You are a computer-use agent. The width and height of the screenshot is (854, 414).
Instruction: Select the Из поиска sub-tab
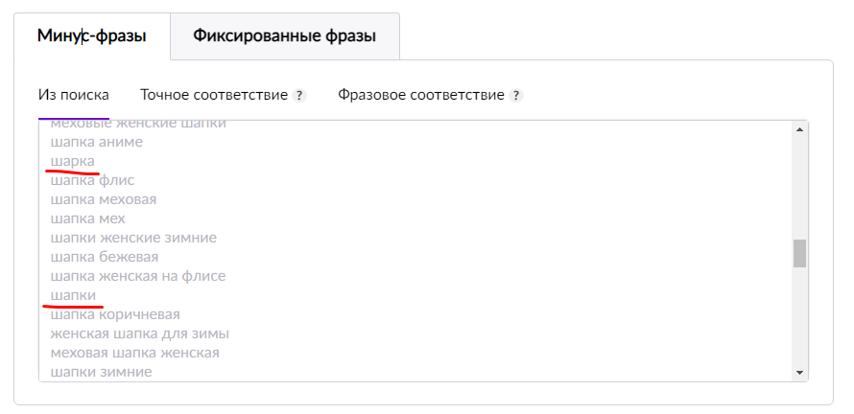pyautogui.click(x=73, y=95)
